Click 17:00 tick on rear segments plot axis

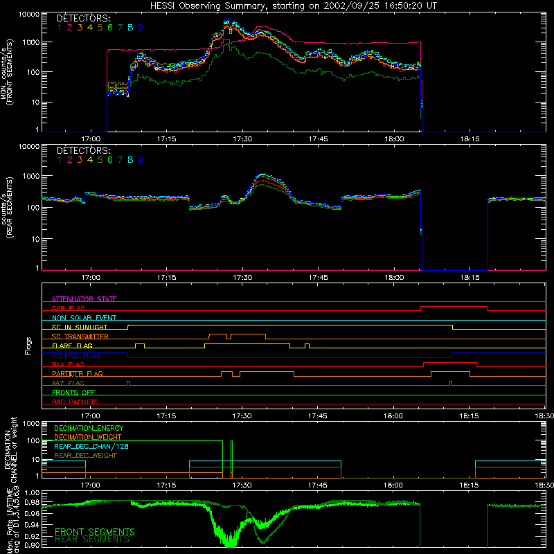pos(91,278)
